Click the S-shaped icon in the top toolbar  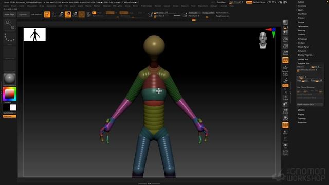coord(88,14)
